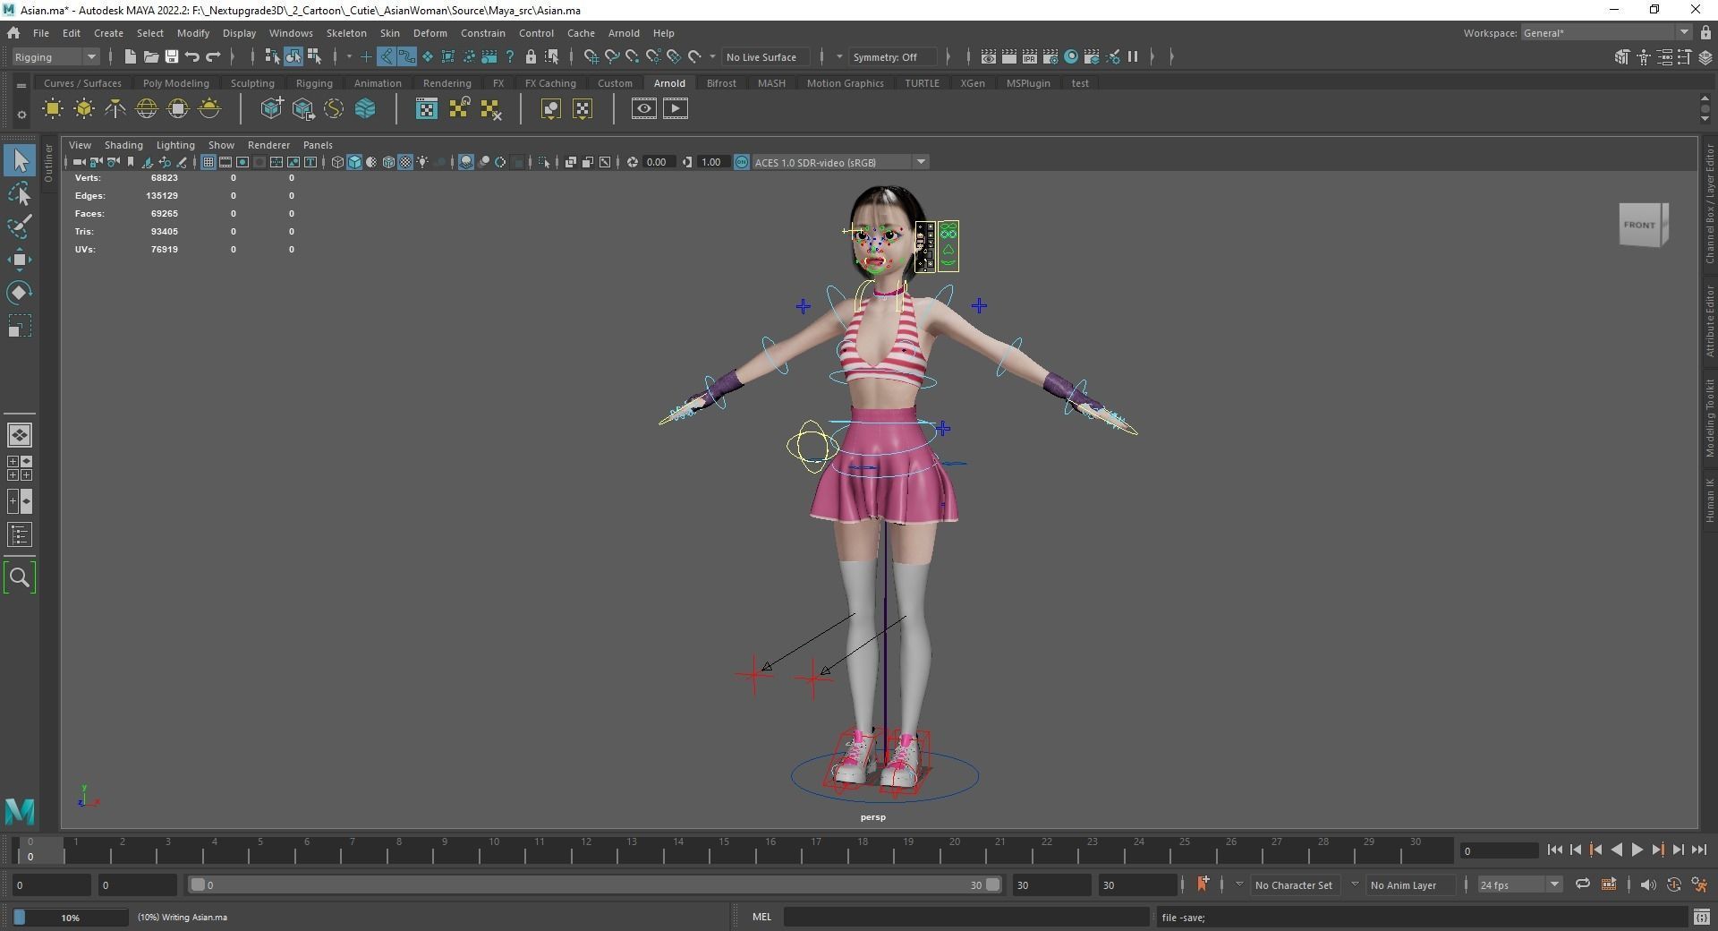Click the MEL command language label
The image size is (1718, 931).
click(761, 917)
